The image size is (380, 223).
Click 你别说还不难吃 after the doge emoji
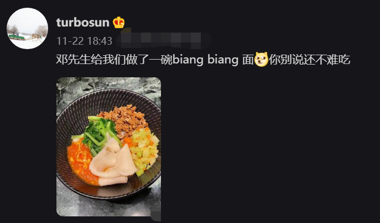coord(310,60)
